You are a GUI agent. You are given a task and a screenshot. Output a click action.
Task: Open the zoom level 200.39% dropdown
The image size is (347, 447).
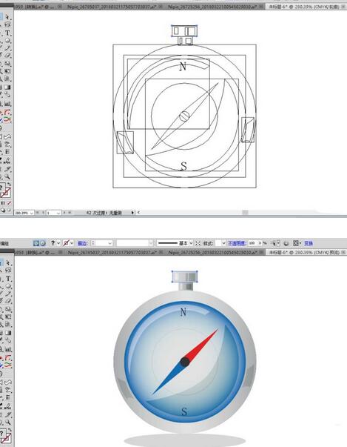pos(24,213)
